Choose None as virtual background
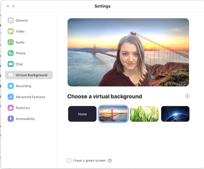Viewport: 204px width, 169px height. pos(82,114)
